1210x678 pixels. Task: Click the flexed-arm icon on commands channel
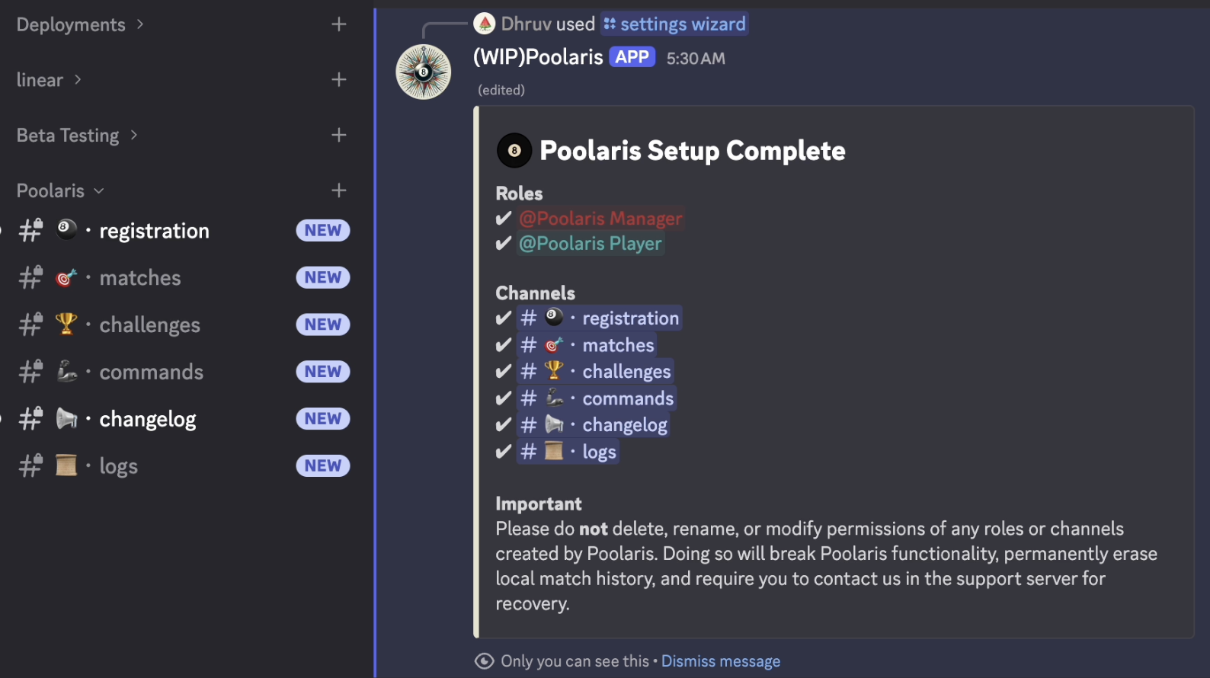pyautogui.click(x=67, y=371)
